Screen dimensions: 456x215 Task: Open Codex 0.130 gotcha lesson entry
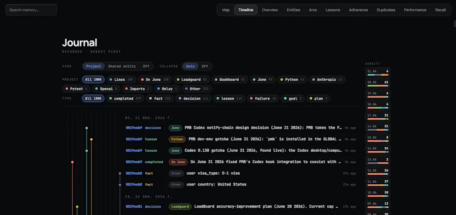241,151
